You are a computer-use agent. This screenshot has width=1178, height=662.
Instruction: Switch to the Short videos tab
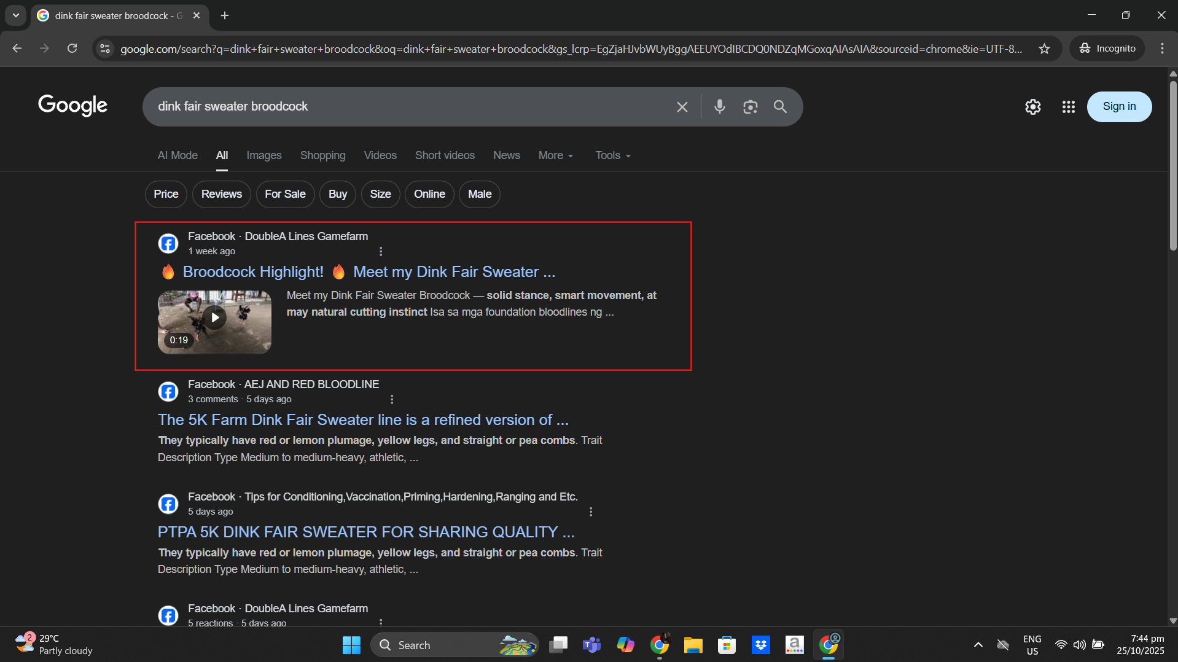[x=445, y=155]
